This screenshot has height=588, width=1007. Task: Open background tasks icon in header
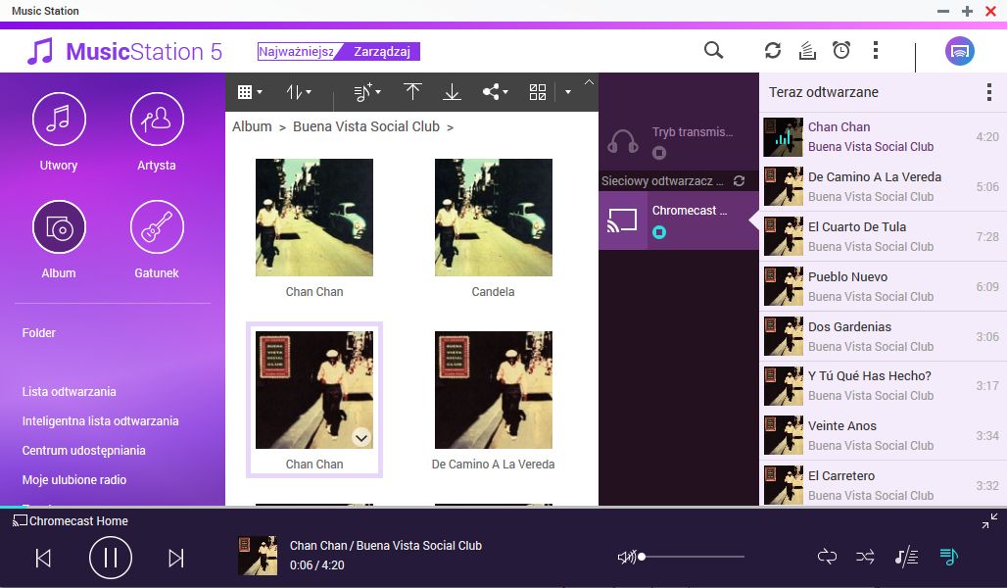807,50
